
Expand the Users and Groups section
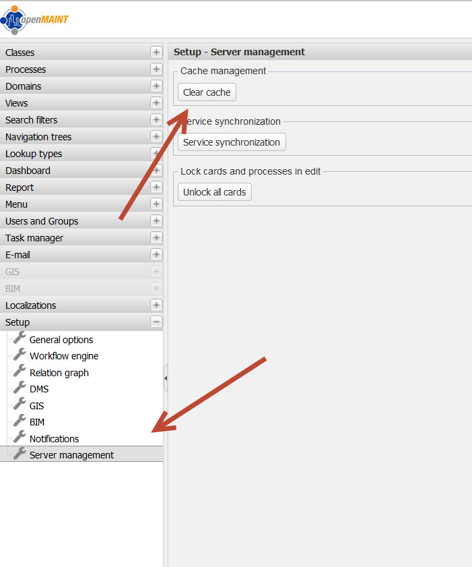[156, 220]
